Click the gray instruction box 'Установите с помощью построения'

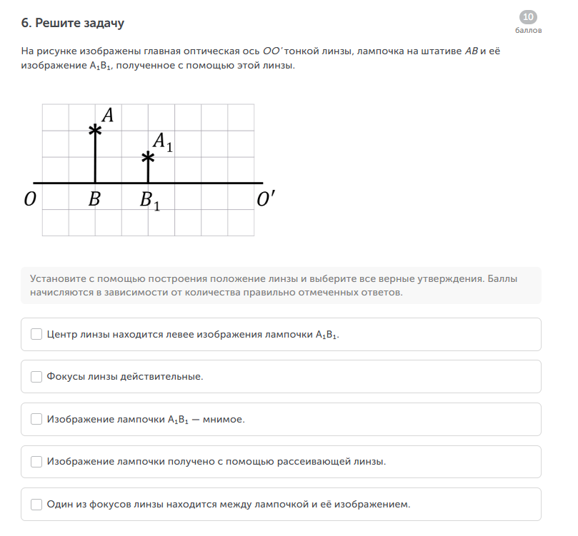281,285
